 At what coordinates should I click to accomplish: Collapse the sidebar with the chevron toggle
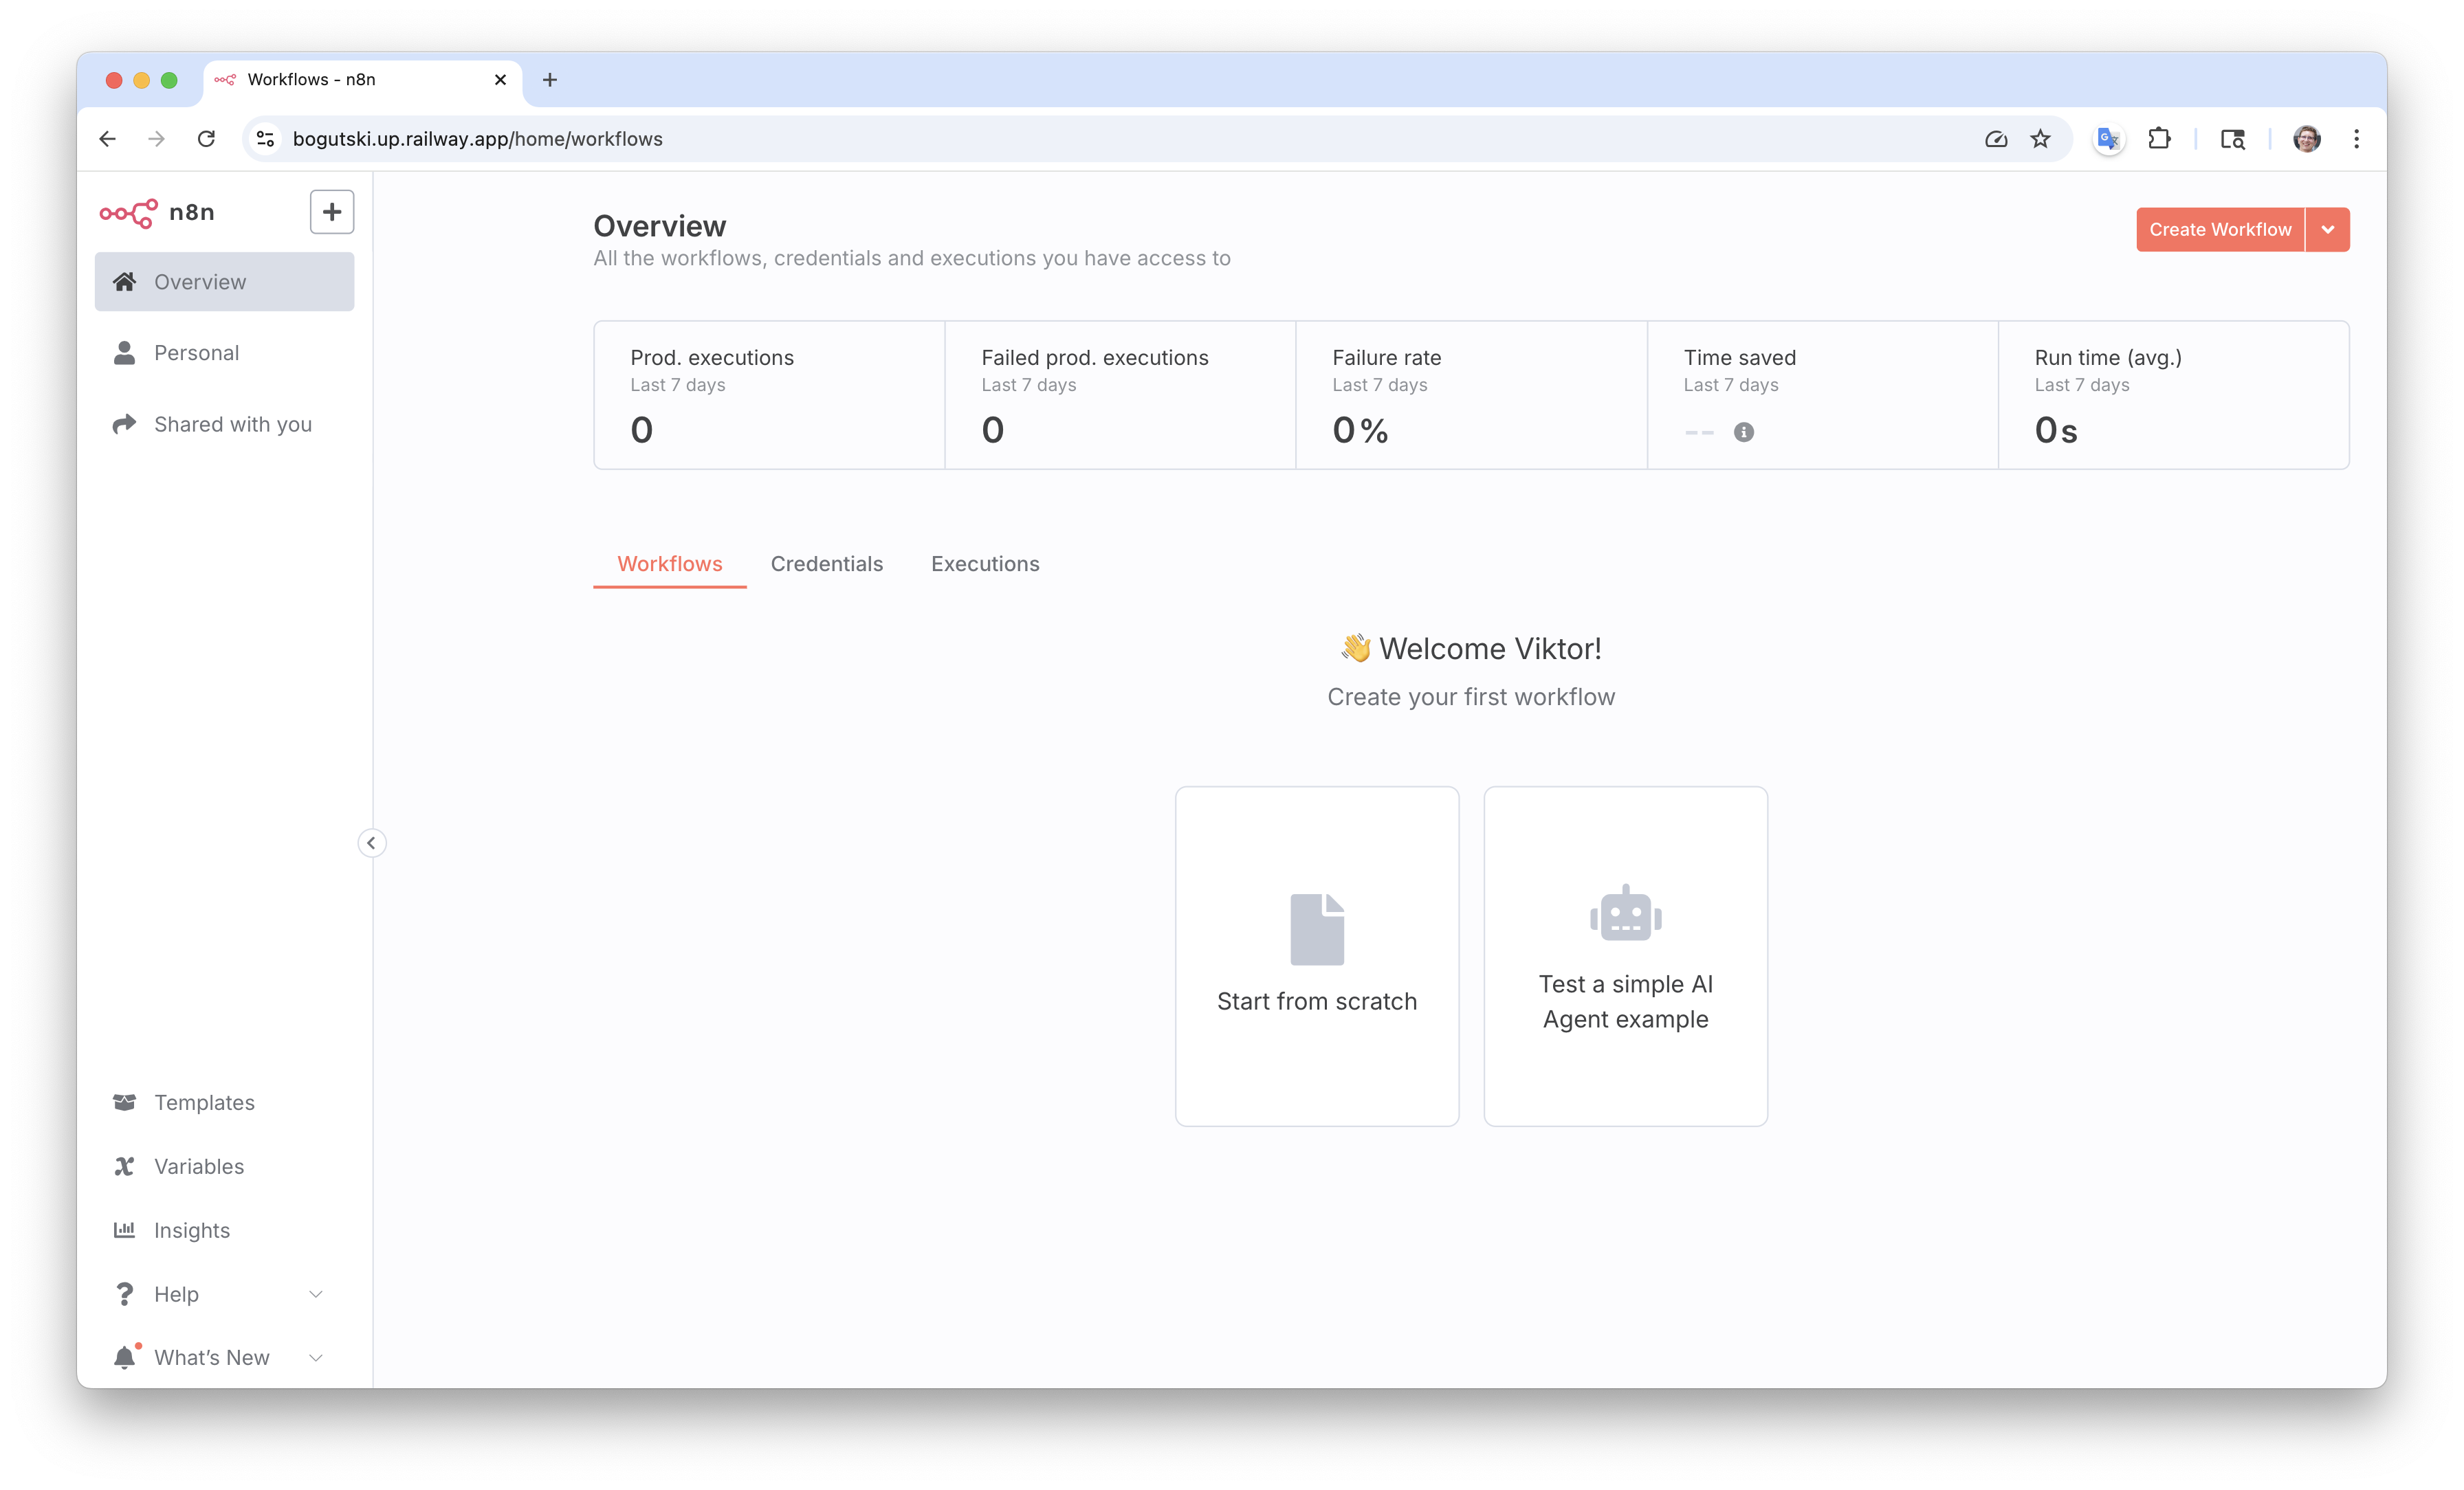pyautogui.click(x=371, y=843)
